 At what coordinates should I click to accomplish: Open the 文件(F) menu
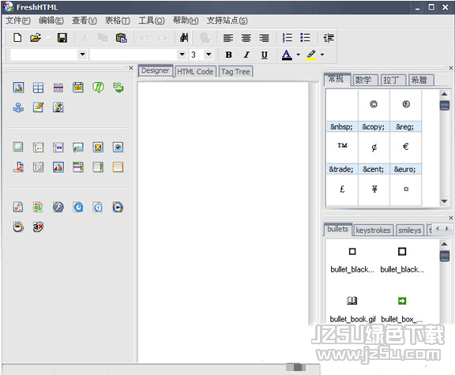pyautogui.click(x=18, y=21)
